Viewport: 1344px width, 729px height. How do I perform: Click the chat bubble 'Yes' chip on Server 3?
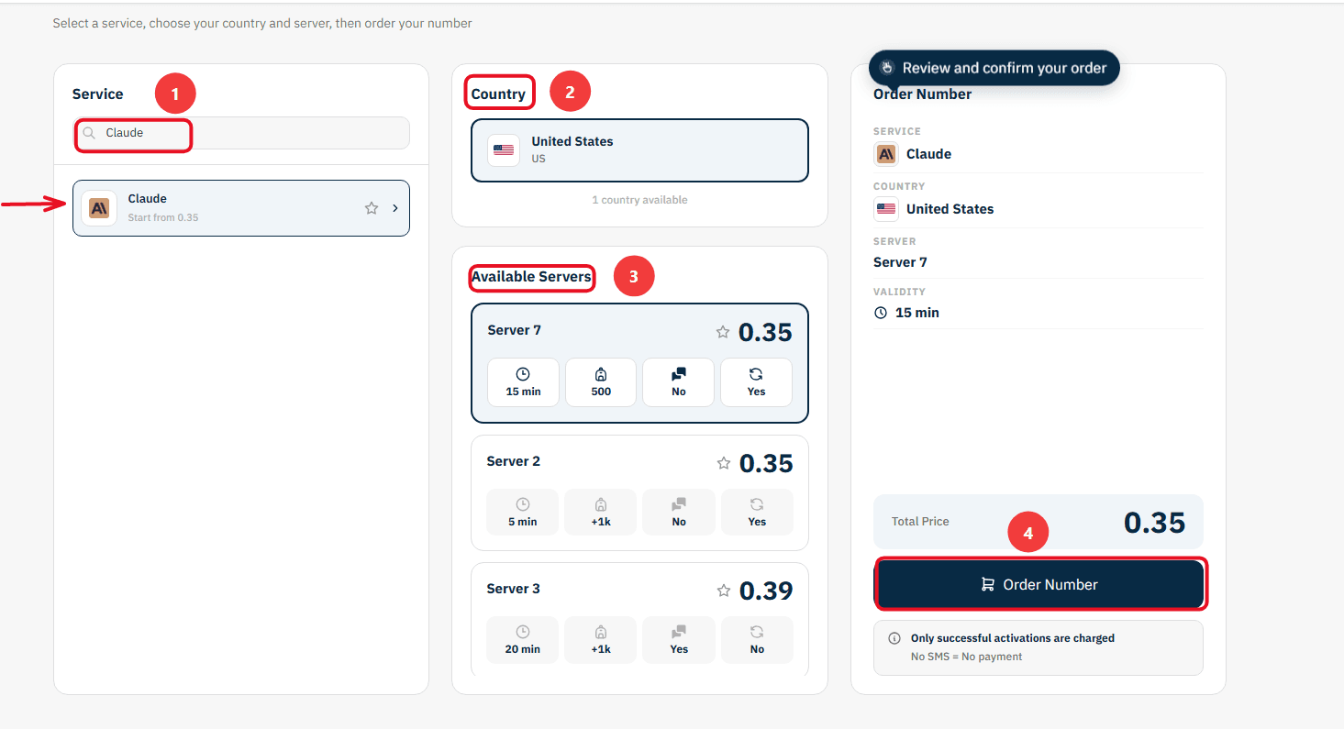point(679,640)
